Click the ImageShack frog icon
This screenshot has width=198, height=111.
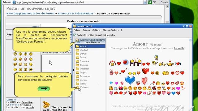click(x=46, y=105)
